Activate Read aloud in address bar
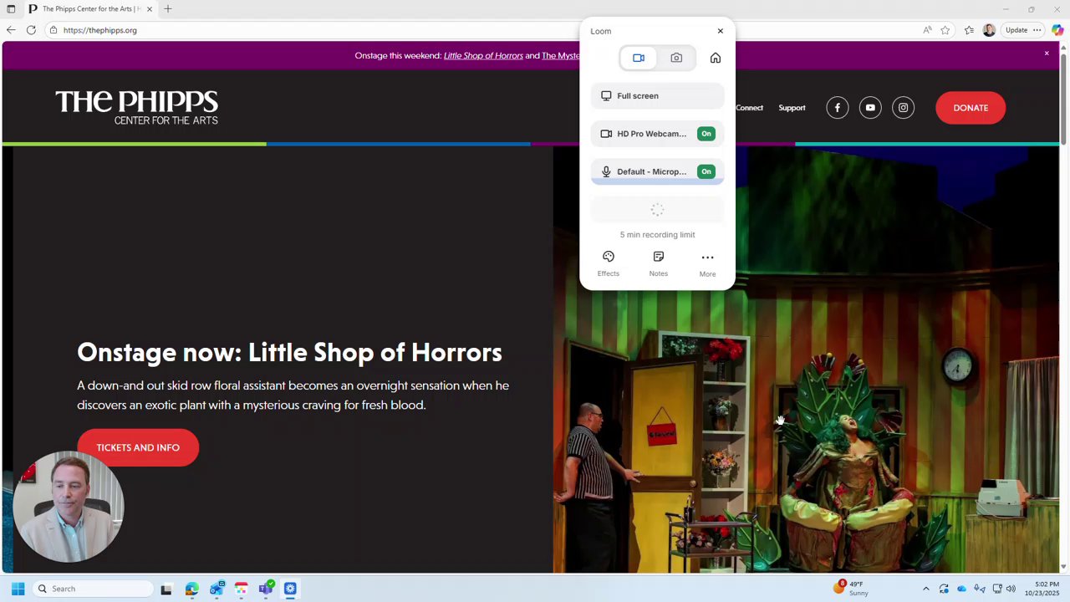 (927, 30)
